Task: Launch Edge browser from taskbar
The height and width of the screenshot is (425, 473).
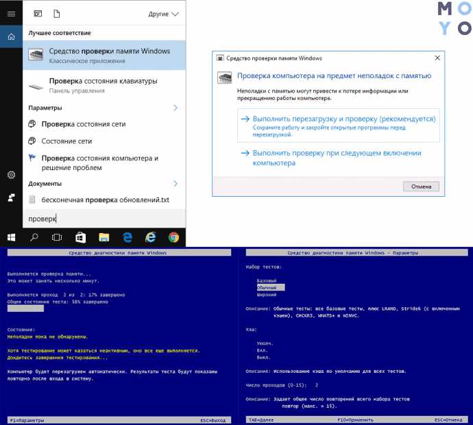Action: tap(128, 238)
